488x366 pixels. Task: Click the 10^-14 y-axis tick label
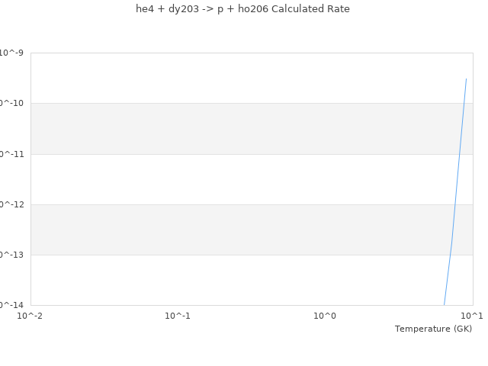coord(12,305)
